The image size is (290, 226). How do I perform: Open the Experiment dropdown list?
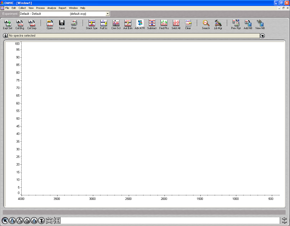coord(108,14)
